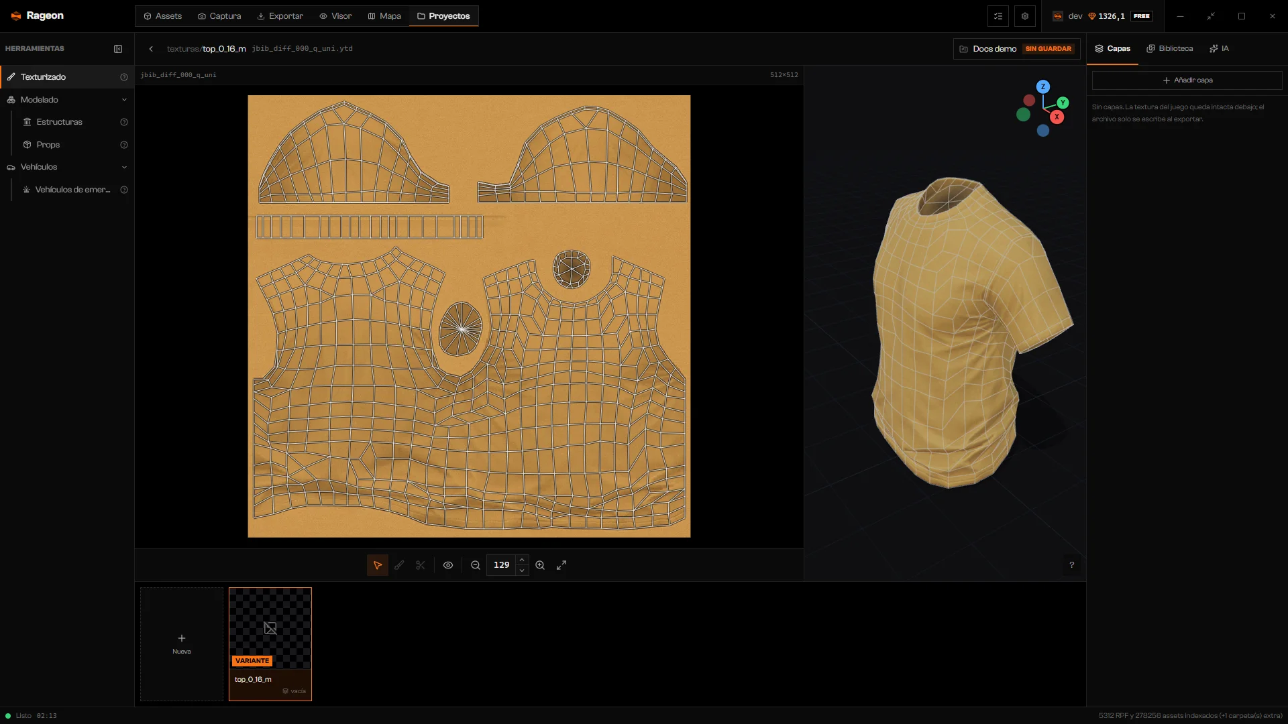Screen dimensions: 1288x724
Task: Switch to the Biblioteca panel tab
Action: [1170, 49]
